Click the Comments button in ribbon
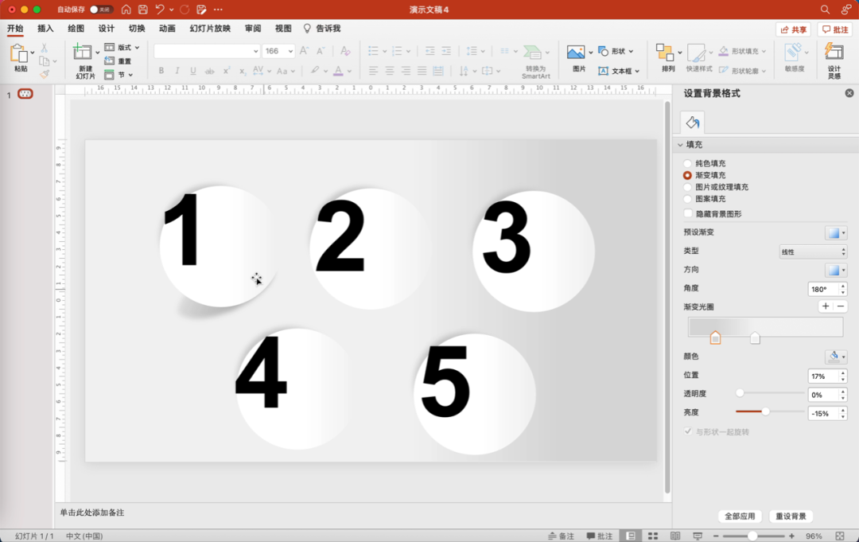859x542 pixels. pyautogui.click(x=835, y=29)
